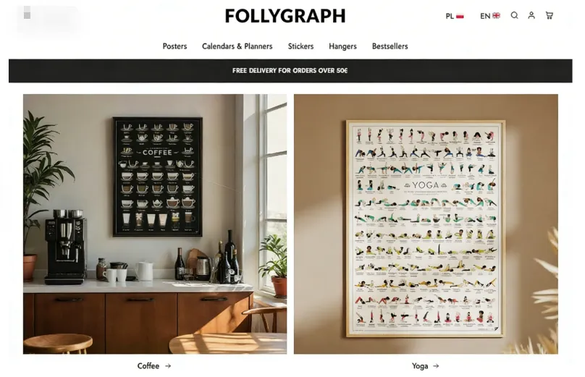Click the coffee poster kitchen image
This screenshot has width=585, height=377.
155,224
